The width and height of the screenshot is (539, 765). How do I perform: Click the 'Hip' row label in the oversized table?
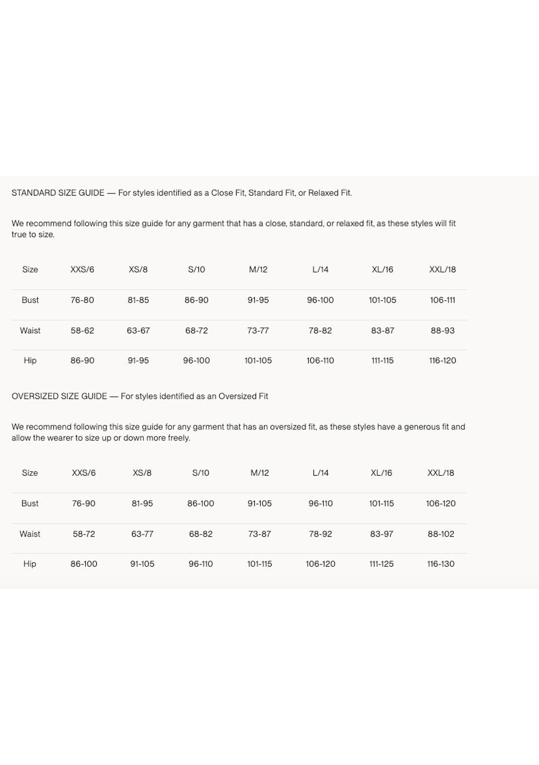pyautogui.click(x=30, y=564)
